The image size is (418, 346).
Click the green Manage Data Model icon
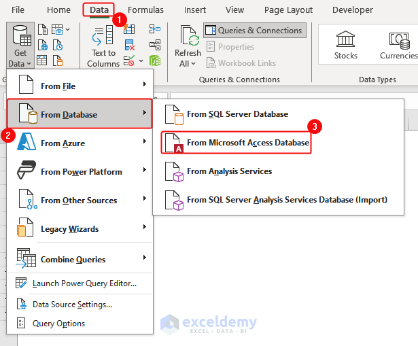155,60
